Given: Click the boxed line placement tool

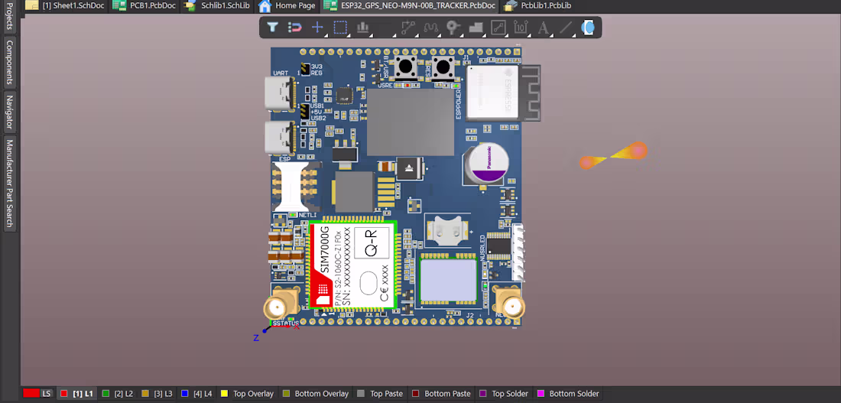Looking at the screenshot, I should point(498,27).
